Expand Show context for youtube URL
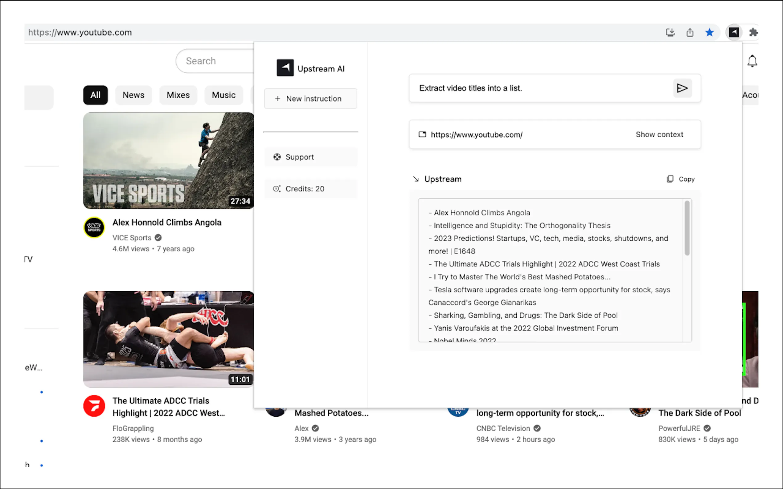 coord(659,135)
